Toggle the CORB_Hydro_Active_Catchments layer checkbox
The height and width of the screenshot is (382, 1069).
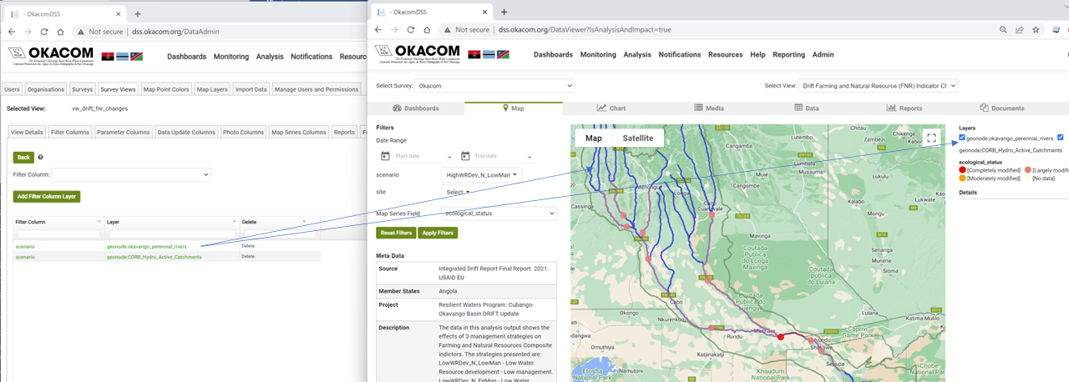click(x=1060, y=138)
